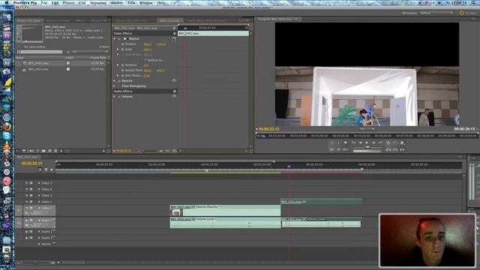Click the Audio Effects header icon

tap(175, 91)
